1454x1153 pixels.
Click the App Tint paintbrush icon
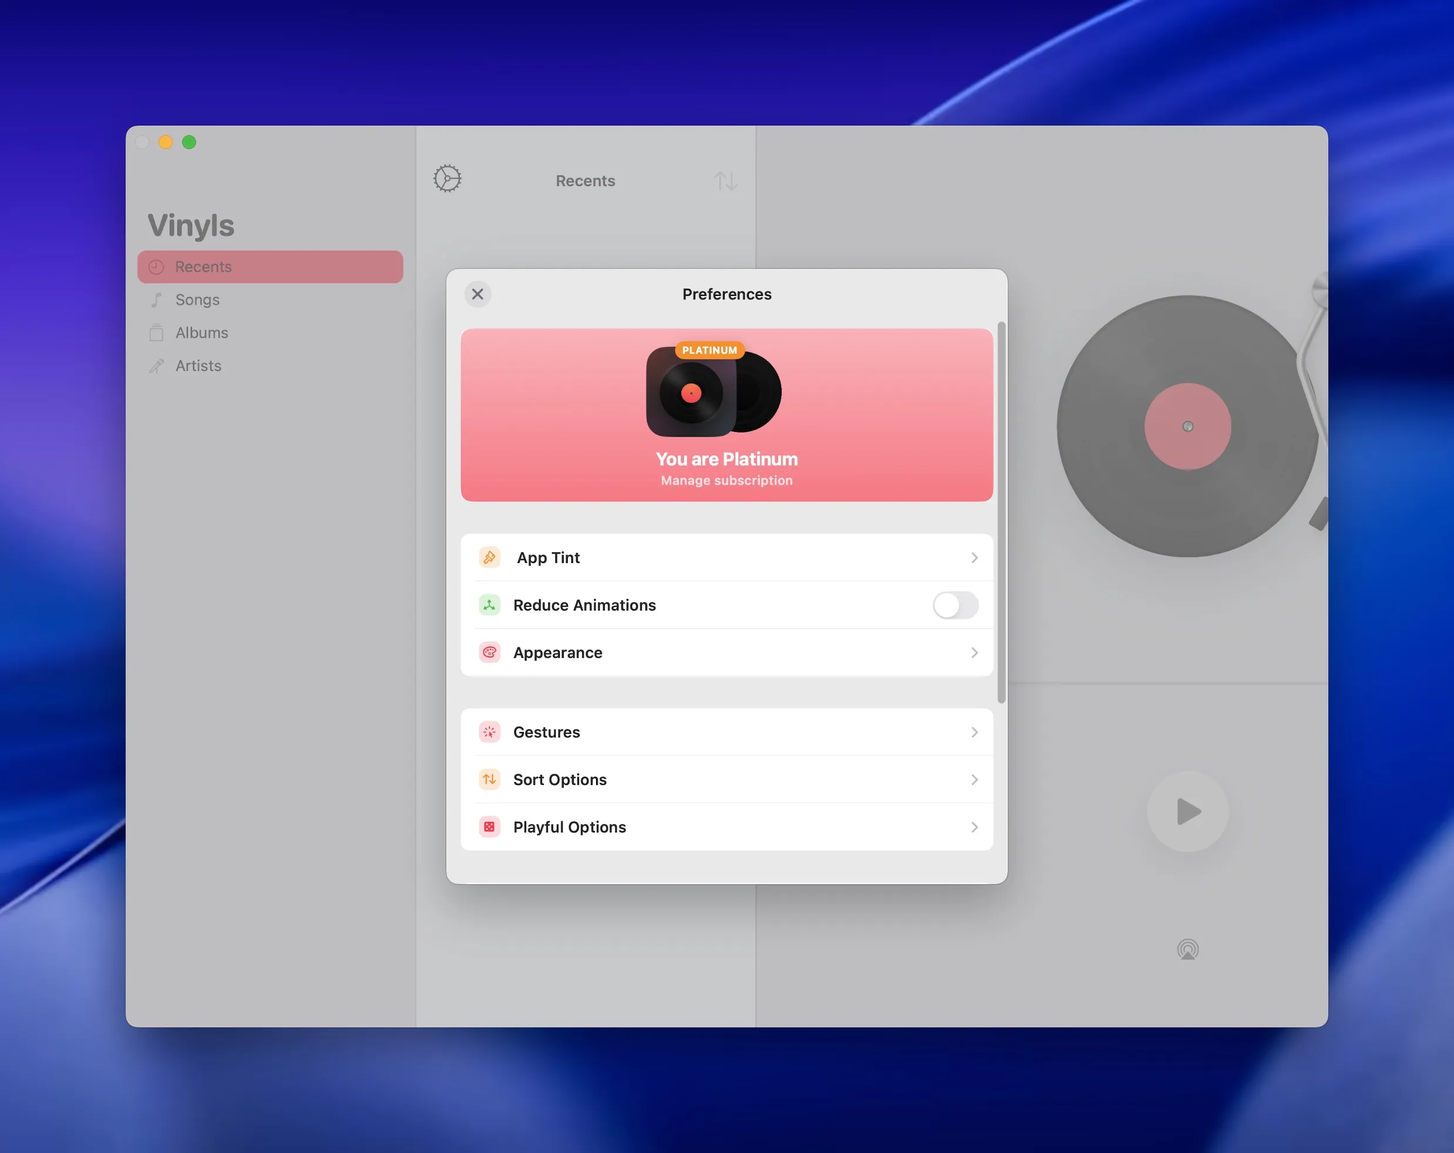tap(490, 558)
